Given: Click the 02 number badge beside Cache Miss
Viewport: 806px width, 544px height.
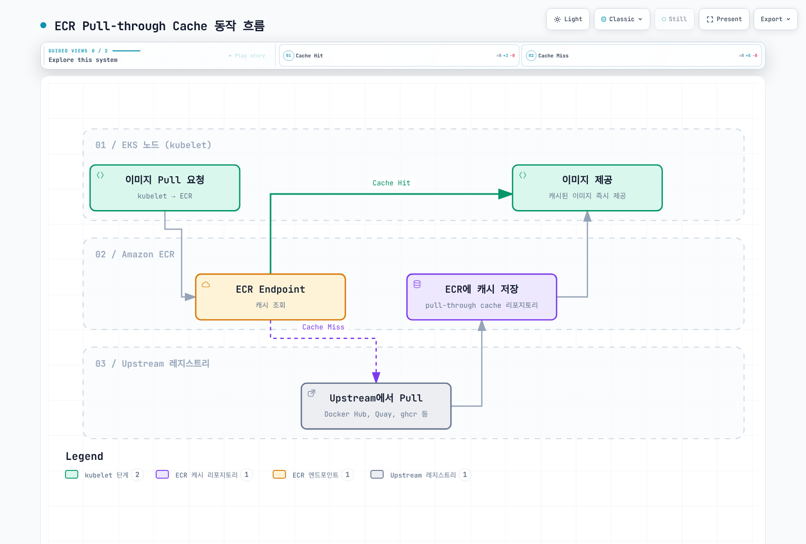Looking at the screenshot, I should tap(531, 55).
